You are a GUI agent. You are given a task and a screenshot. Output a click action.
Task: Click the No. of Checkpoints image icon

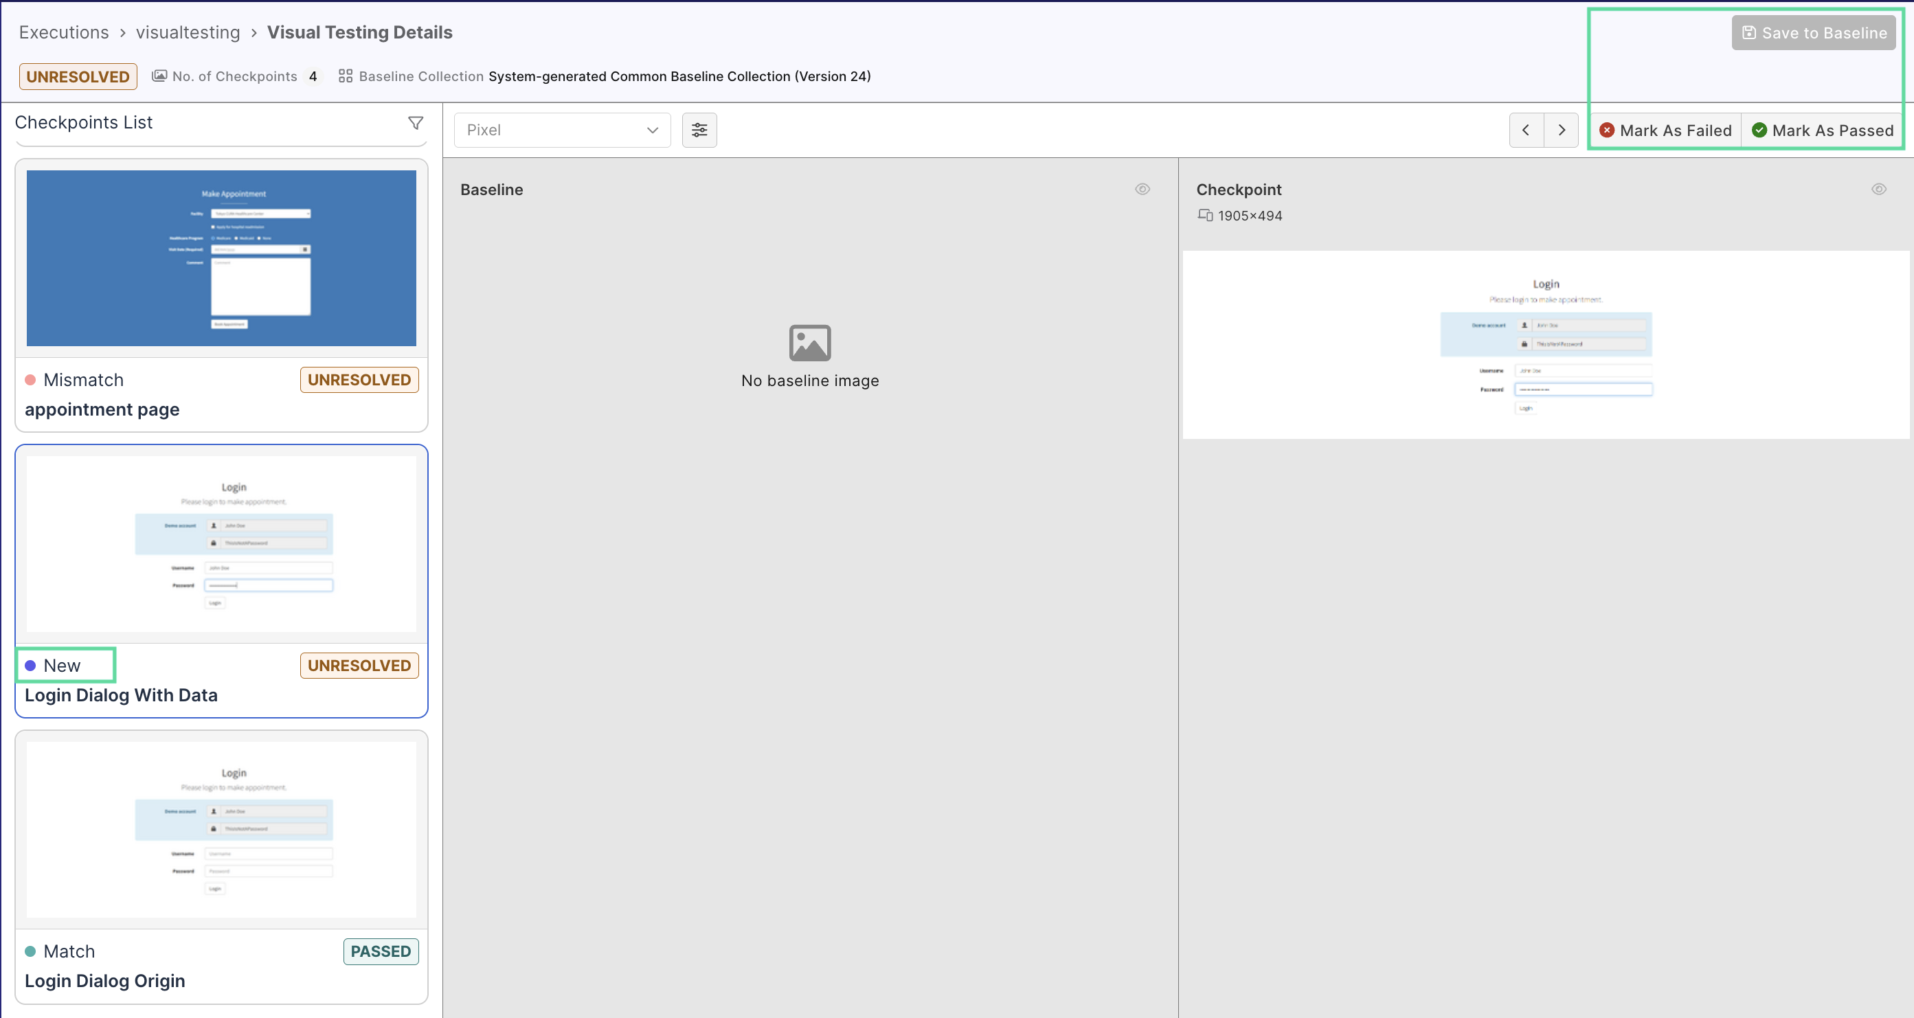click(x=159, y=75)
